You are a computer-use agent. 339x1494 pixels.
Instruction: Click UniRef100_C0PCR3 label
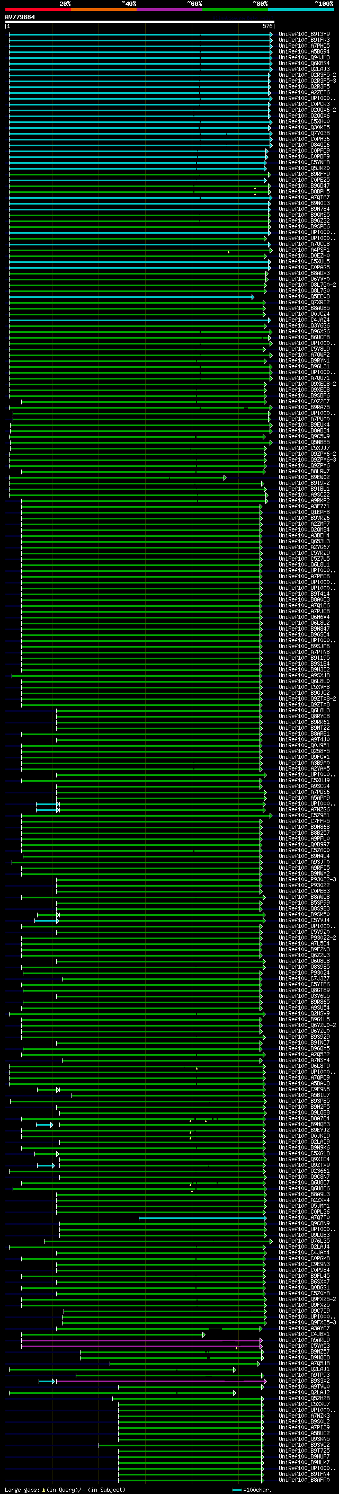tap(304, 104)
